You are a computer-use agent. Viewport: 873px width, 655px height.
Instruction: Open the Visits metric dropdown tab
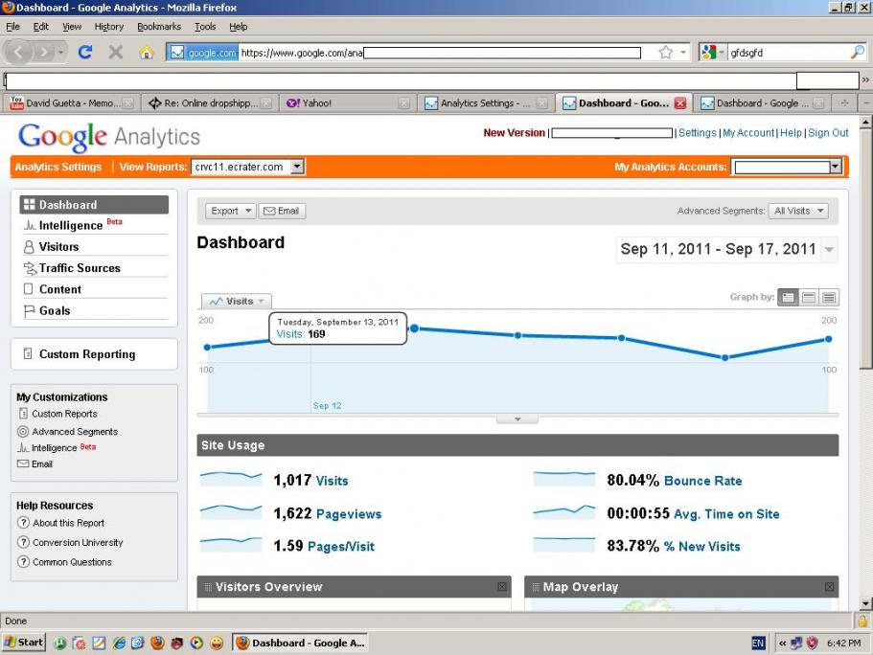[x=236, y=301]
